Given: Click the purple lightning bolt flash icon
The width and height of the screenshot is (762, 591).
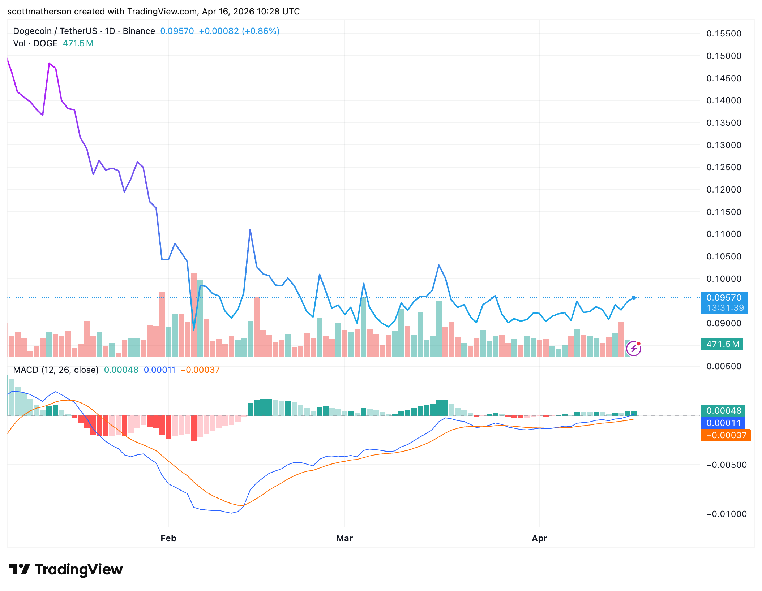Looking at the screenshot, I should pos(633,349).
